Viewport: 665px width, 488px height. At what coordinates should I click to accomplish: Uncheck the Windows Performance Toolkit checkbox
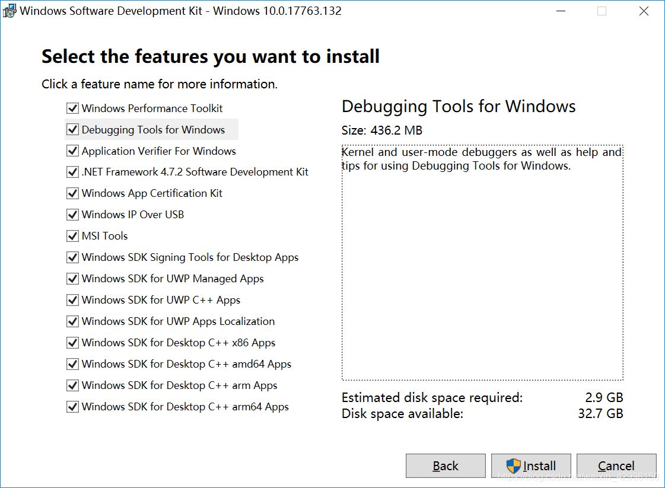[x=72, y=109]
